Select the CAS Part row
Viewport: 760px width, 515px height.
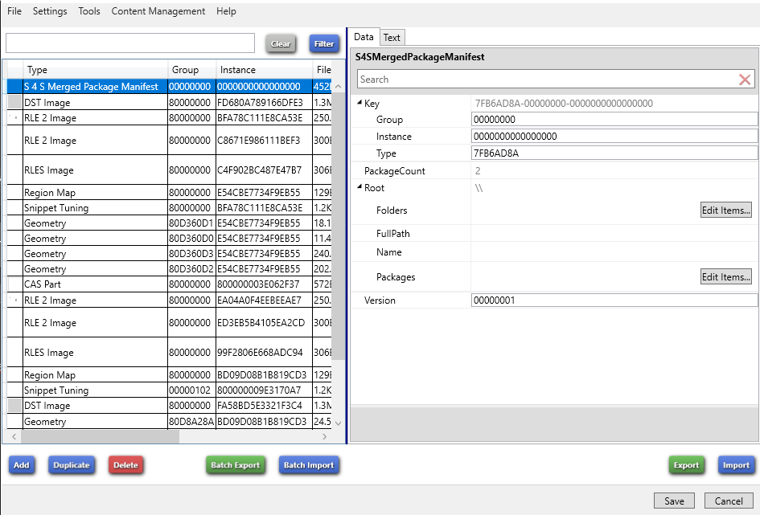169,284
